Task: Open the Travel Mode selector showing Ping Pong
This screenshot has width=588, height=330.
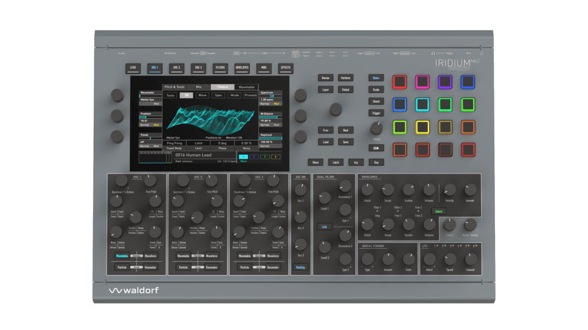Action: tap(174, 143)
